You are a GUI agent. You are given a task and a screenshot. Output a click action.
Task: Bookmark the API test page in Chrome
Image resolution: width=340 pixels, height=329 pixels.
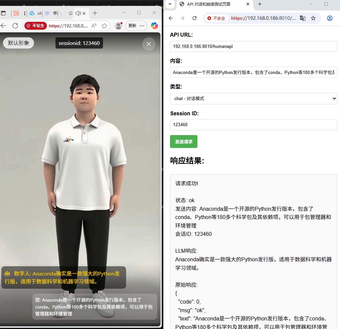tap(313, 18)
